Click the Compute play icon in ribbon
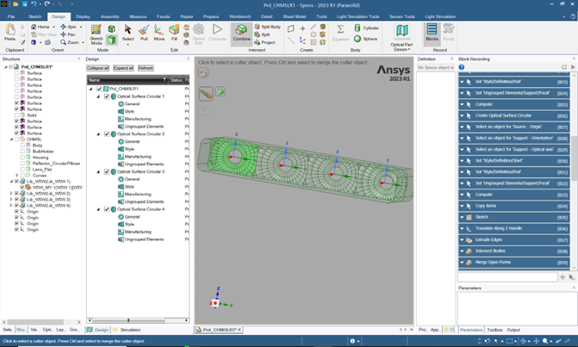The image size is (578, 347). coord(217,29)
